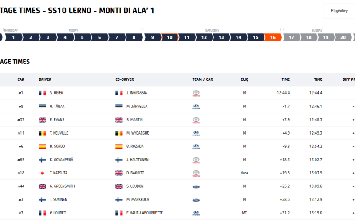This screenshot has width=355, height=222.
Task: Go to stage 1 in the timeline
Action: pyautogui.click(x=14, y=37)
